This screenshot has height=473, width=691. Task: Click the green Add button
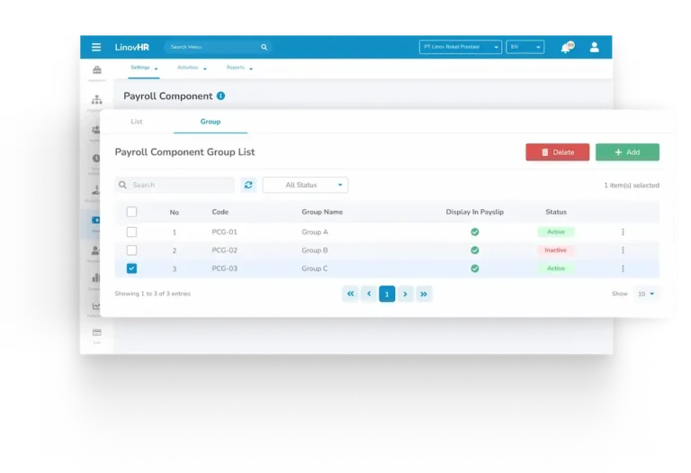point(627,152)
